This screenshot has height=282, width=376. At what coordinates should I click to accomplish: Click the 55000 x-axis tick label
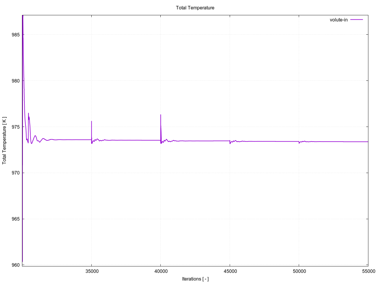[368, 271]
